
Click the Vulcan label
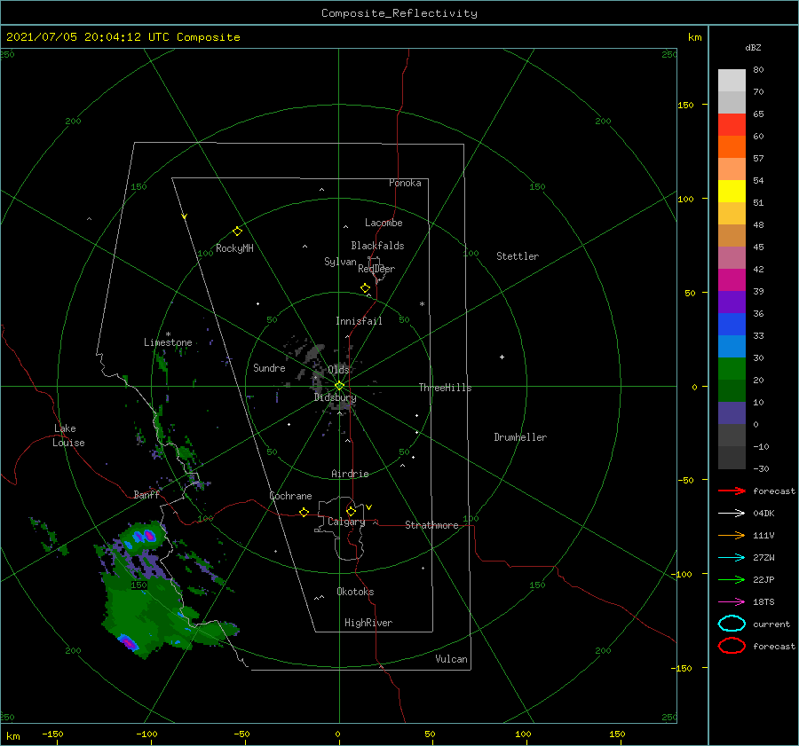coord(451,659)
